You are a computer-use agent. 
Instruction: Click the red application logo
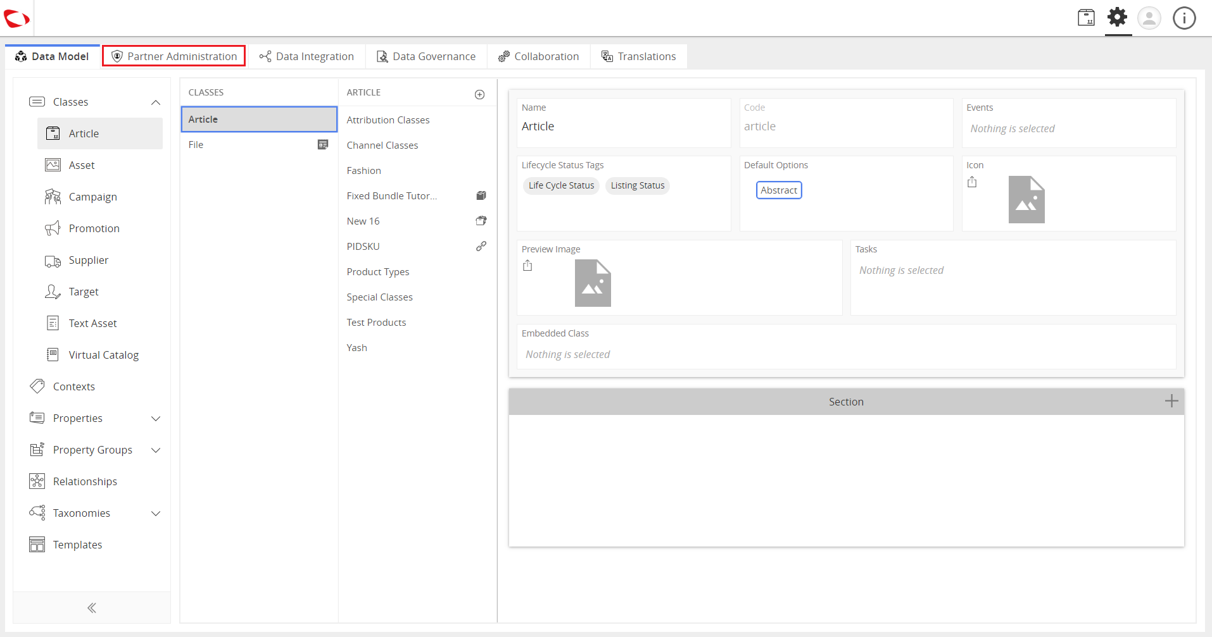[16, 18]
